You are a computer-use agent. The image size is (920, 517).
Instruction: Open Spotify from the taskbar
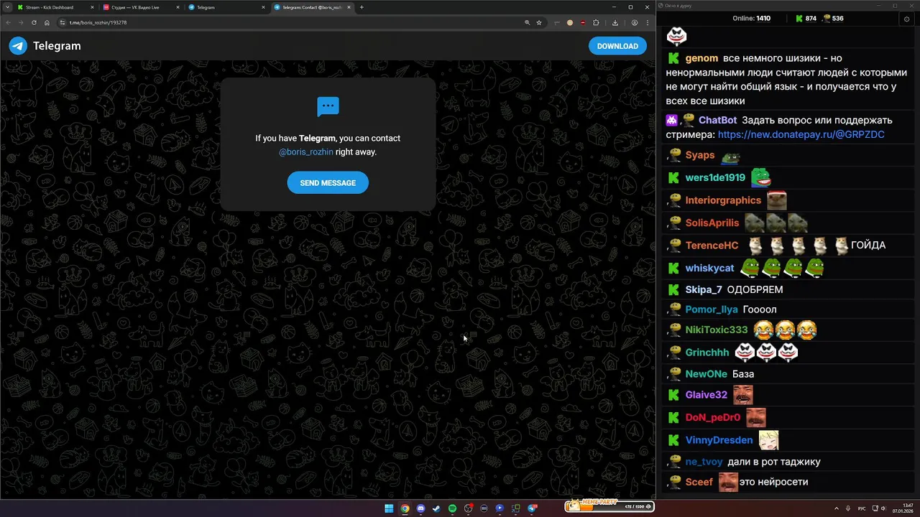[x=452, y=508]
